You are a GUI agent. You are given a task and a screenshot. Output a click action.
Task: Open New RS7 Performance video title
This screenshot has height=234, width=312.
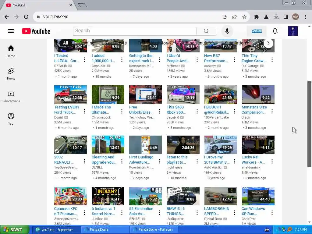216,58
